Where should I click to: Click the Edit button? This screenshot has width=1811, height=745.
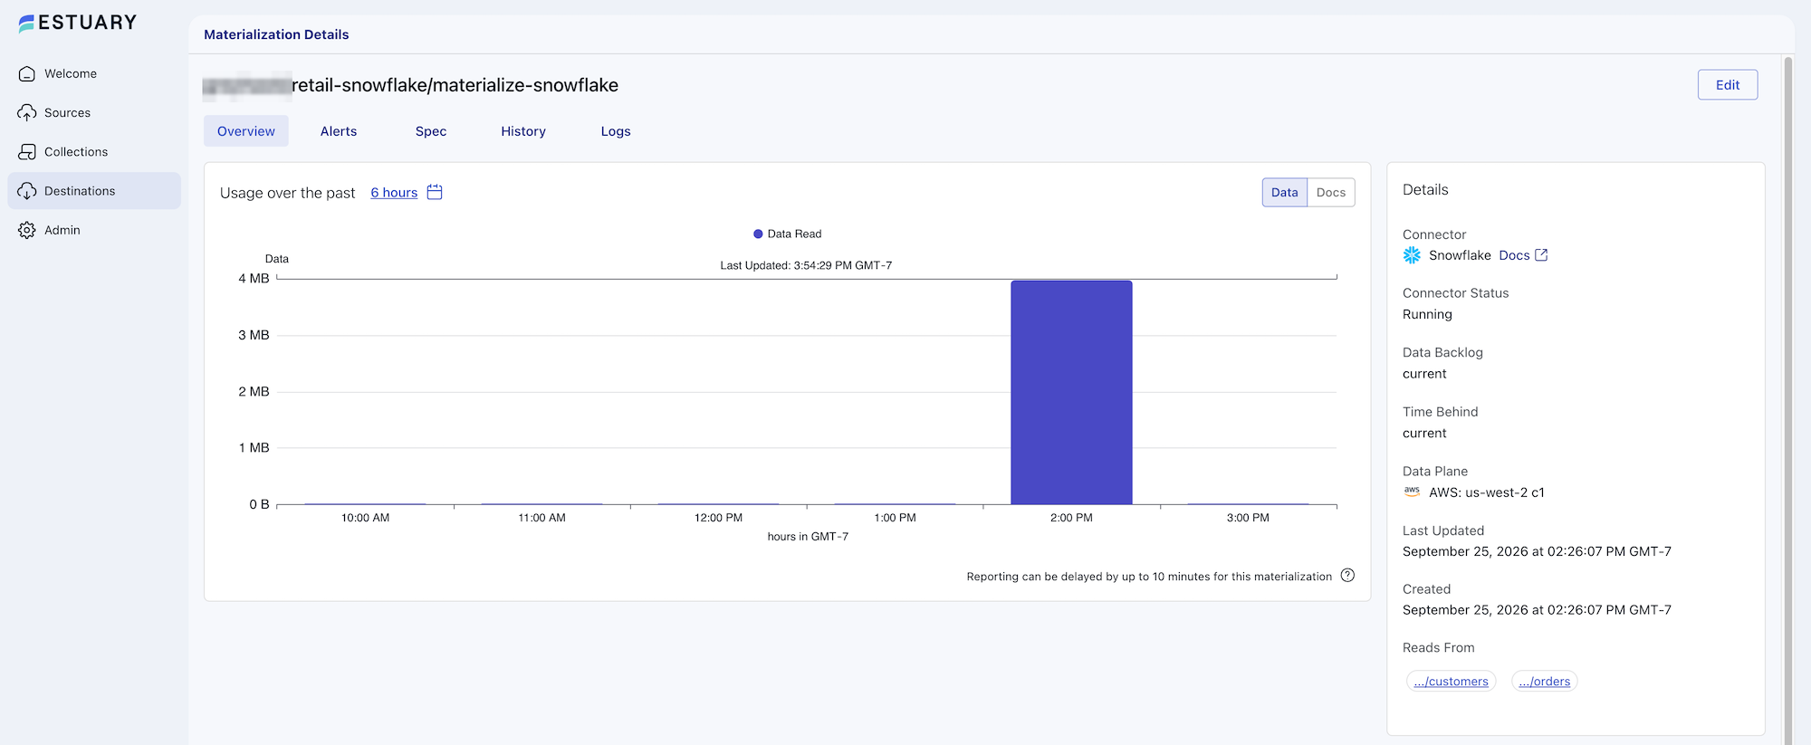(x=1728, y=85)
